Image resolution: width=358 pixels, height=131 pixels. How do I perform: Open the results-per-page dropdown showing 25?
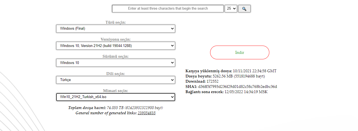tap(231, 9)
